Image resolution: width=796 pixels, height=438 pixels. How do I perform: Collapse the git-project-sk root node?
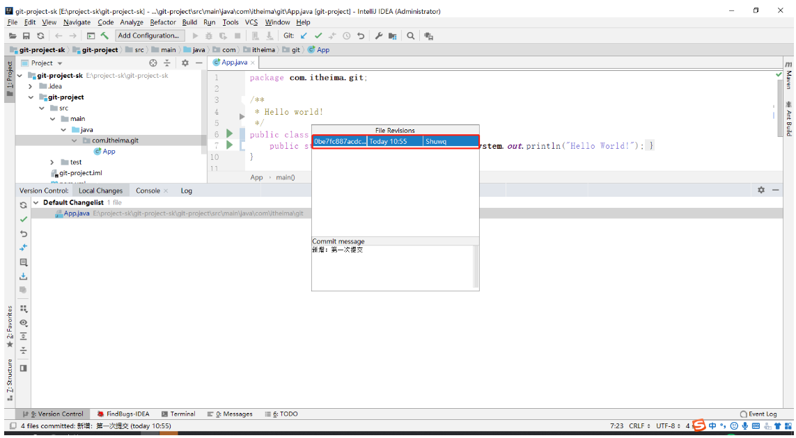(20, 76)
